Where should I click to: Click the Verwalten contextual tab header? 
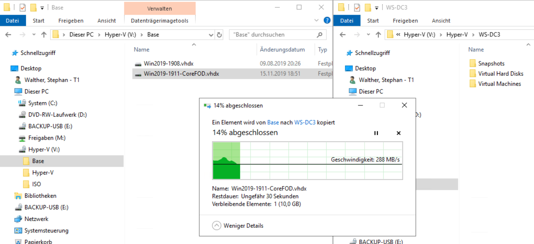(x=160, y=8)
